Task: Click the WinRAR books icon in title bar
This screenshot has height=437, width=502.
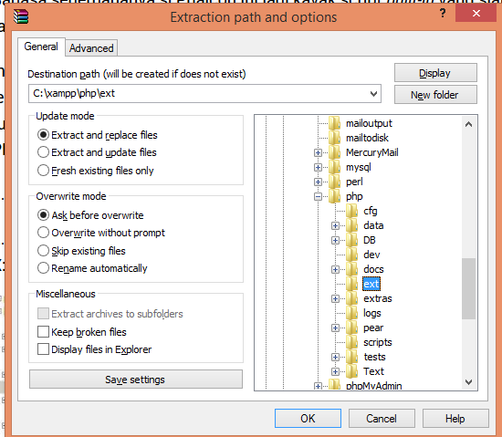Action: click(21, 16)
